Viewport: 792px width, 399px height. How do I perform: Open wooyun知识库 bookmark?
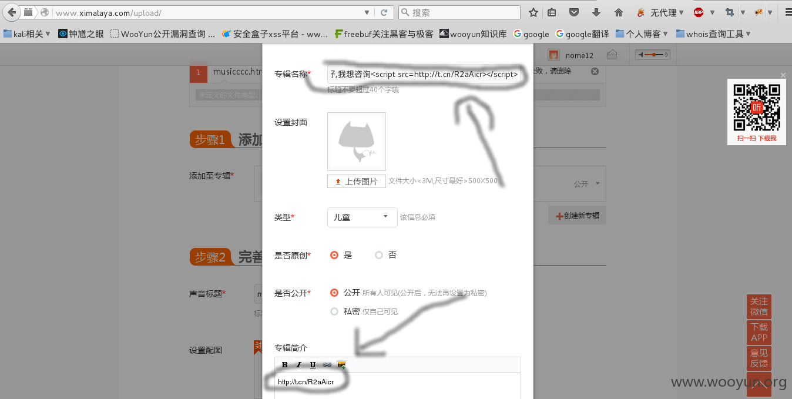[473, 34]
